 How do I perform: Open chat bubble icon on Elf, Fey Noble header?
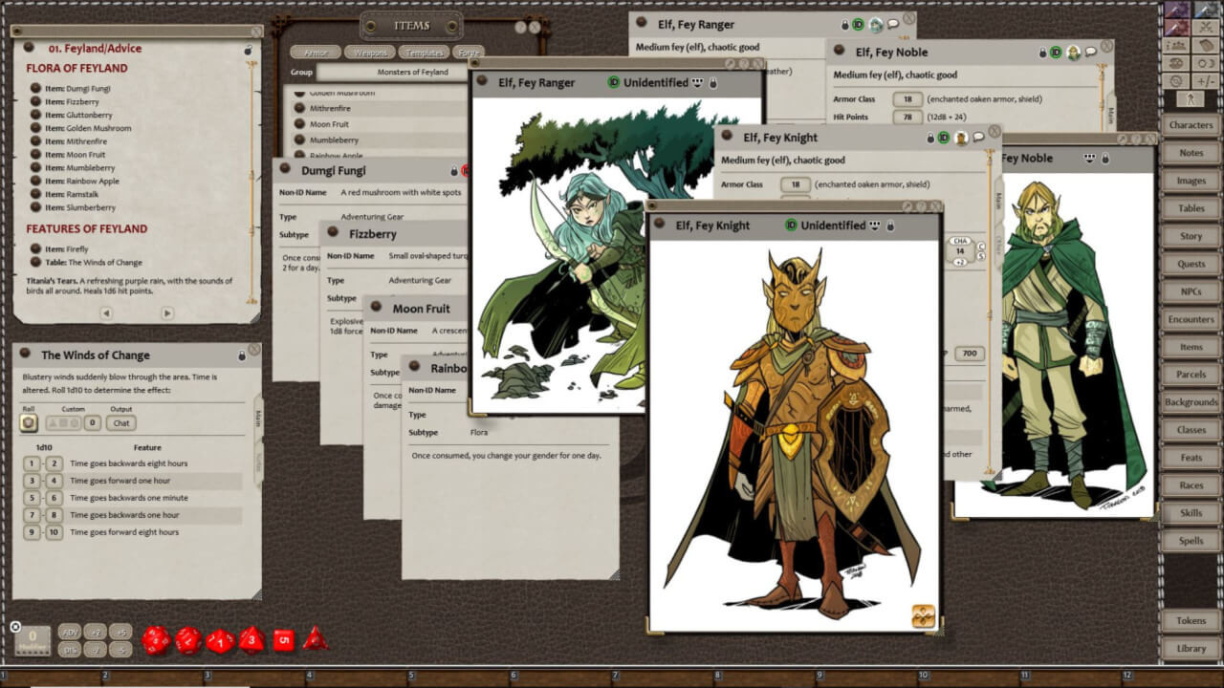pos(1090,52)
